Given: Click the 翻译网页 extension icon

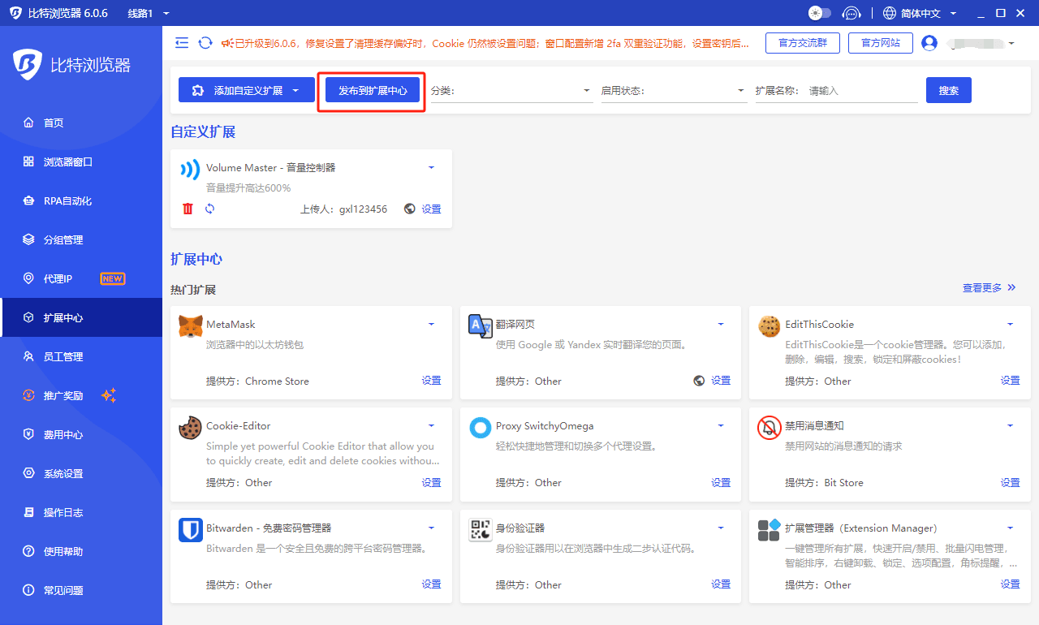Looking at the screenshot, I should pos(481,325).
